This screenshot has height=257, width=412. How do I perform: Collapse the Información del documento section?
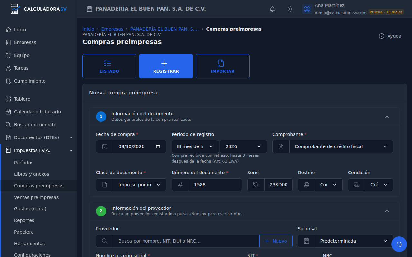pyautogui.click(x=387, y=117)
